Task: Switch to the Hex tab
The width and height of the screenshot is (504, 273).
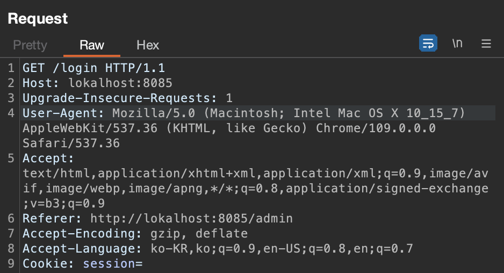Action: [148, 45]
